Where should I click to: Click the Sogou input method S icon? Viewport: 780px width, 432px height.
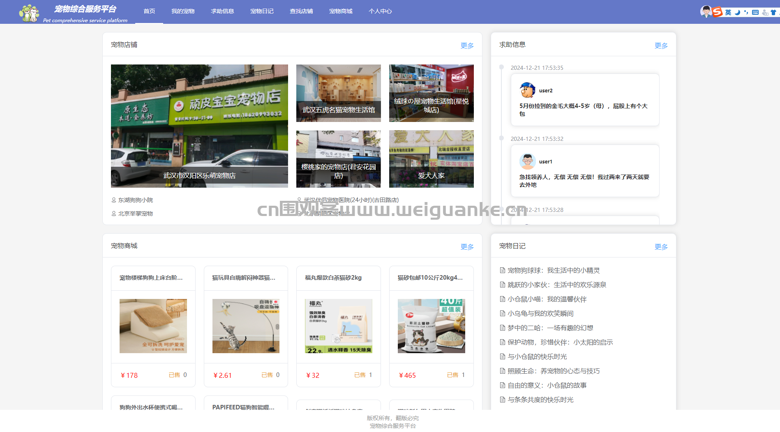click(x=718, y=12)
